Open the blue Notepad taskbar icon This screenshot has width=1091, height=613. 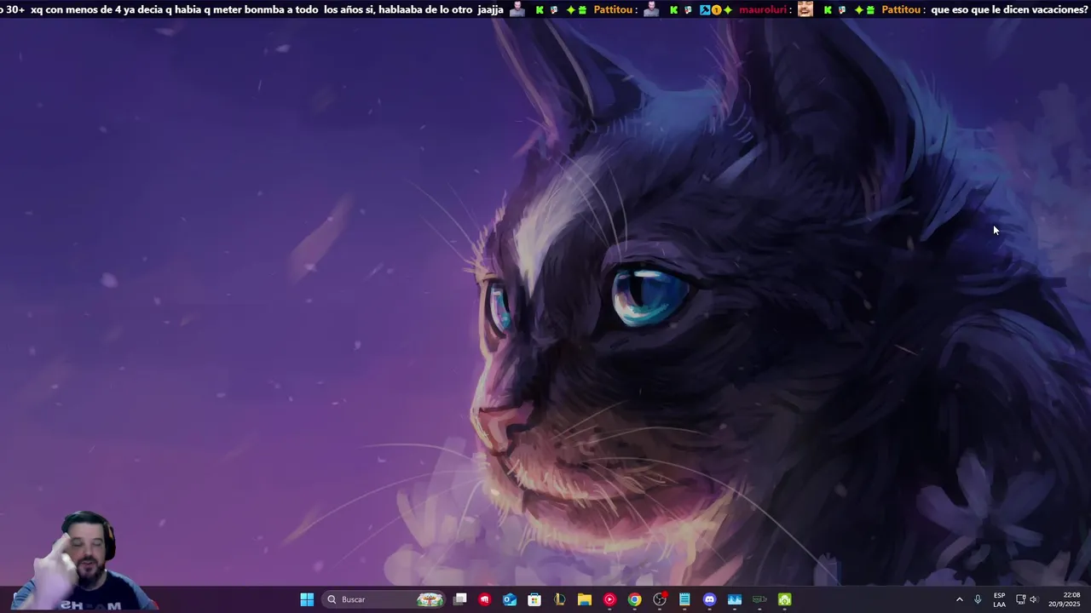[684, 599]
